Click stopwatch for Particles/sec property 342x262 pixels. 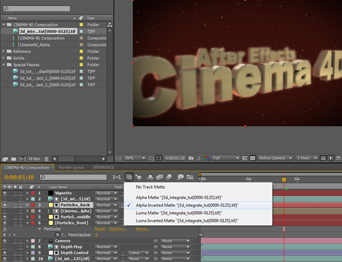58,235
